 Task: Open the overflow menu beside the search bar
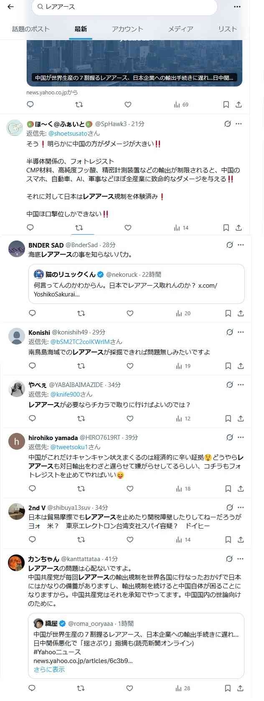point(237,7)
